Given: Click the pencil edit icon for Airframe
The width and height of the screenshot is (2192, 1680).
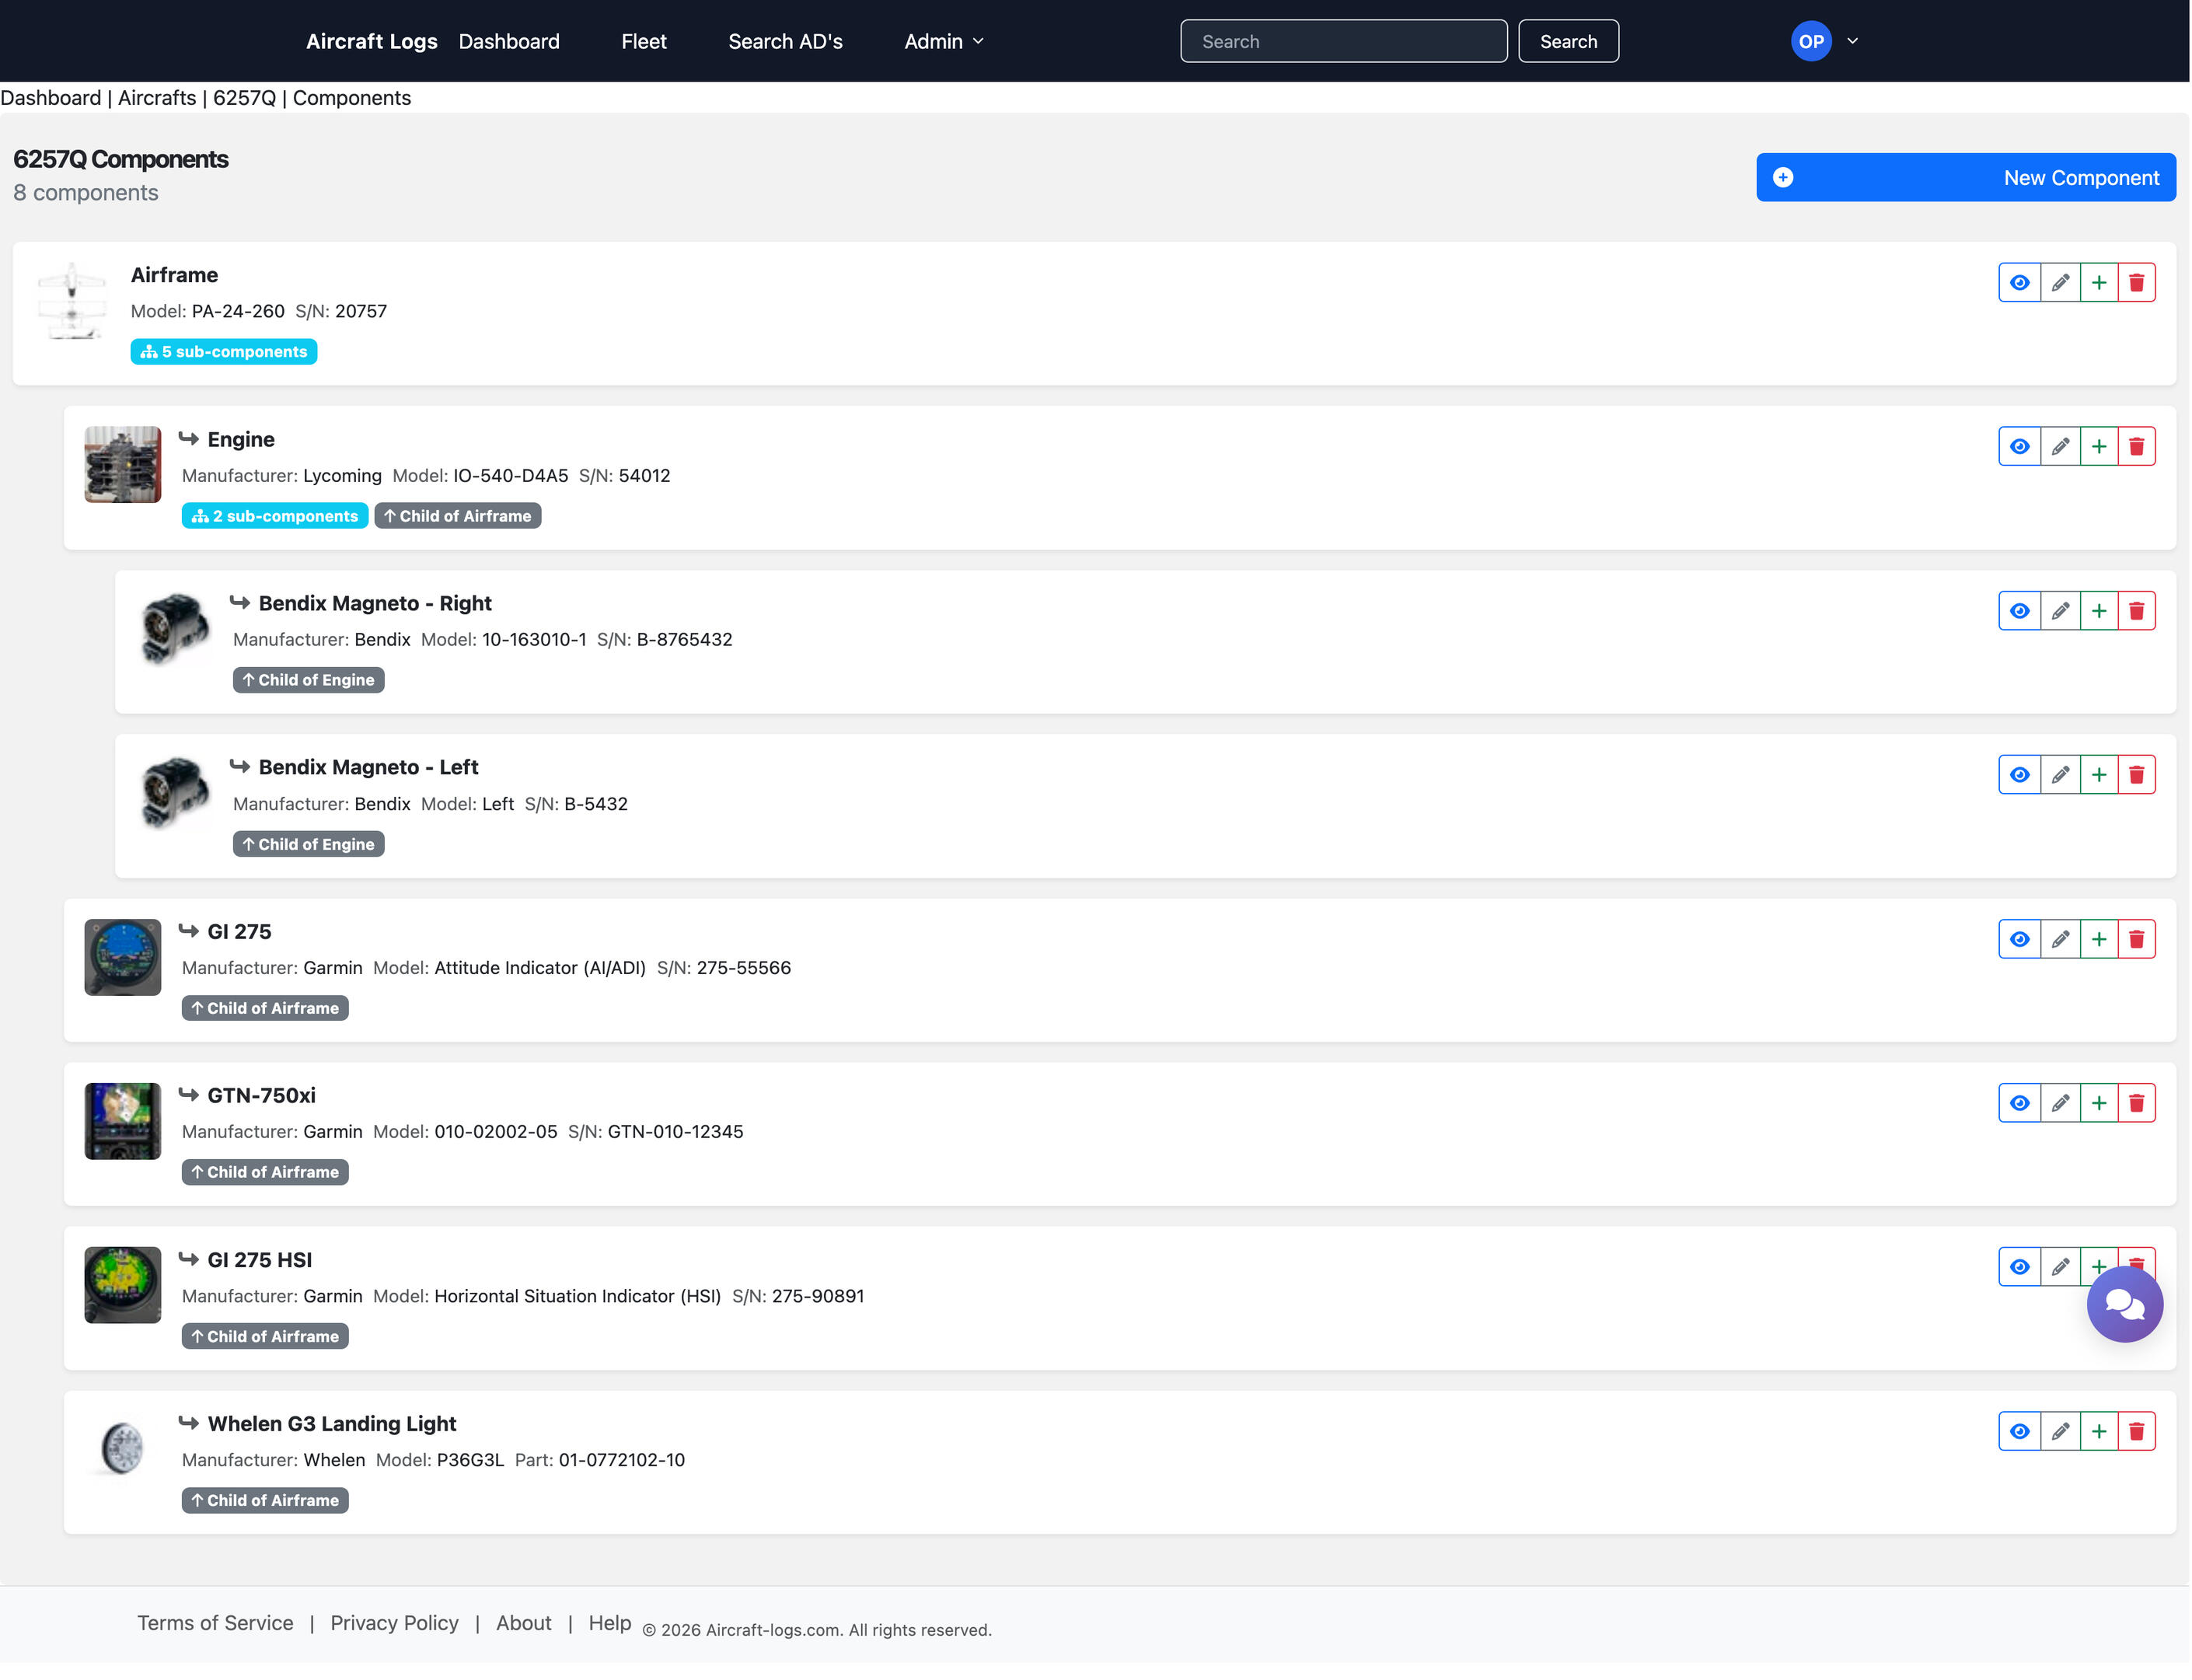Looking at the screenshot, I should click(2059, 283).
